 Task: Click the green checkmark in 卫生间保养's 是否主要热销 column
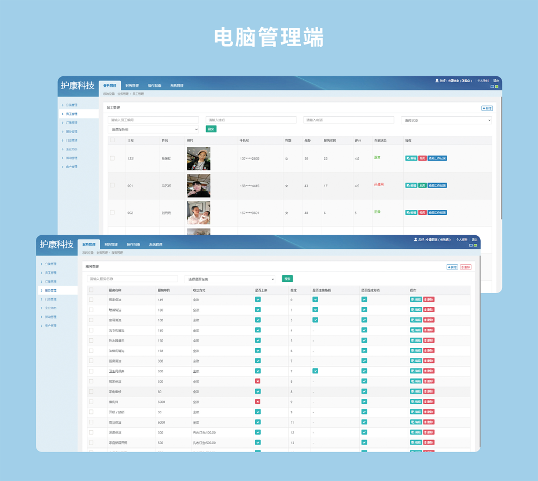pos(315,371)
